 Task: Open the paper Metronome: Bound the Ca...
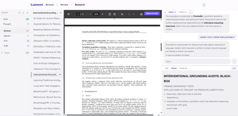coord(47,97)
